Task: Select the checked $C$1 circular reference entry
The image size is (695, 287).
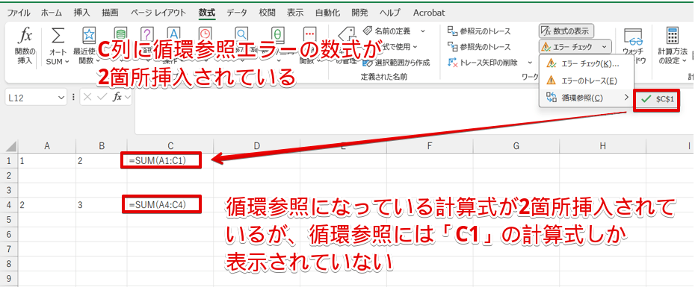Action: [x=656, y=99]
